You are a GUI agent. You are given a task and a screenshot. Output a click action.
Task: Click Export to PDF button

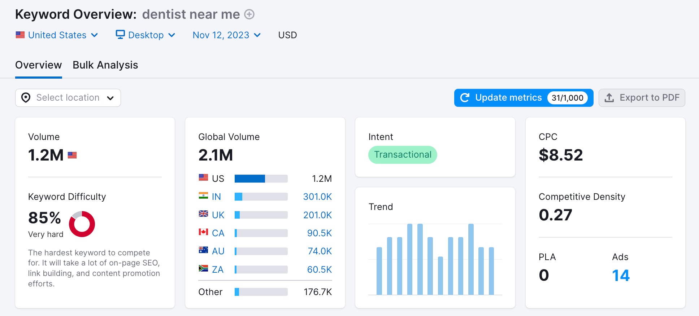(x=642, y=98)
